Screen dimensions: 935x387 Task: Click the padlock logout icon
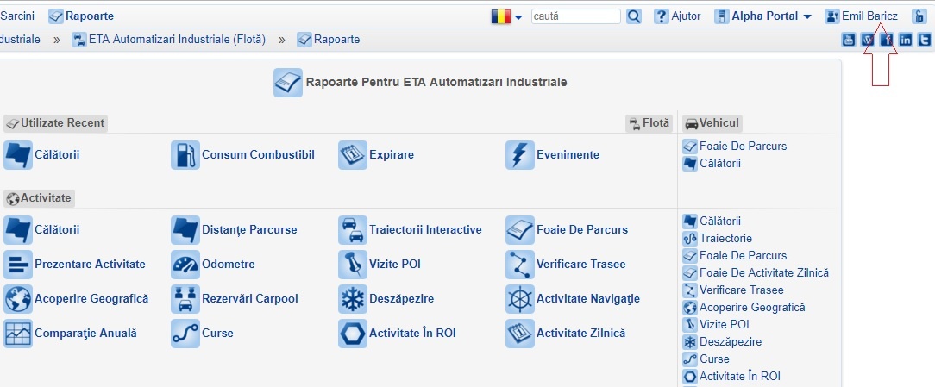click(x=919, y=16)
